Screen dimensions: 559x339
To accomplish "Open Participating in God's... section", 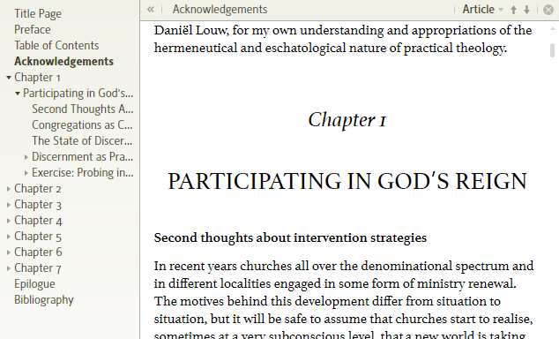I will pyautogui.click(x=78, y=93).
